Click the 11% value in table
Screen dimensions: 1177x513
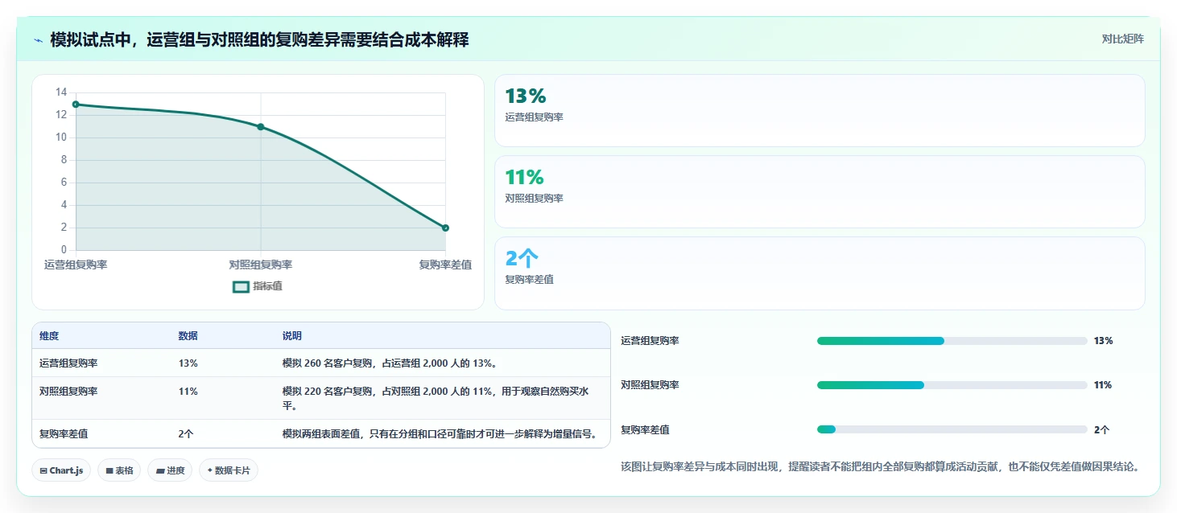click(x=188, y=392)
